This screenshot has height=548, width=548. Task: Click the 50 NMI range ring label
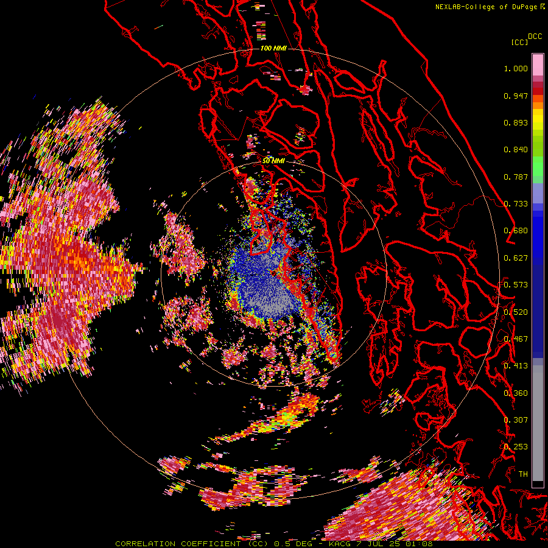pos(273,161)
